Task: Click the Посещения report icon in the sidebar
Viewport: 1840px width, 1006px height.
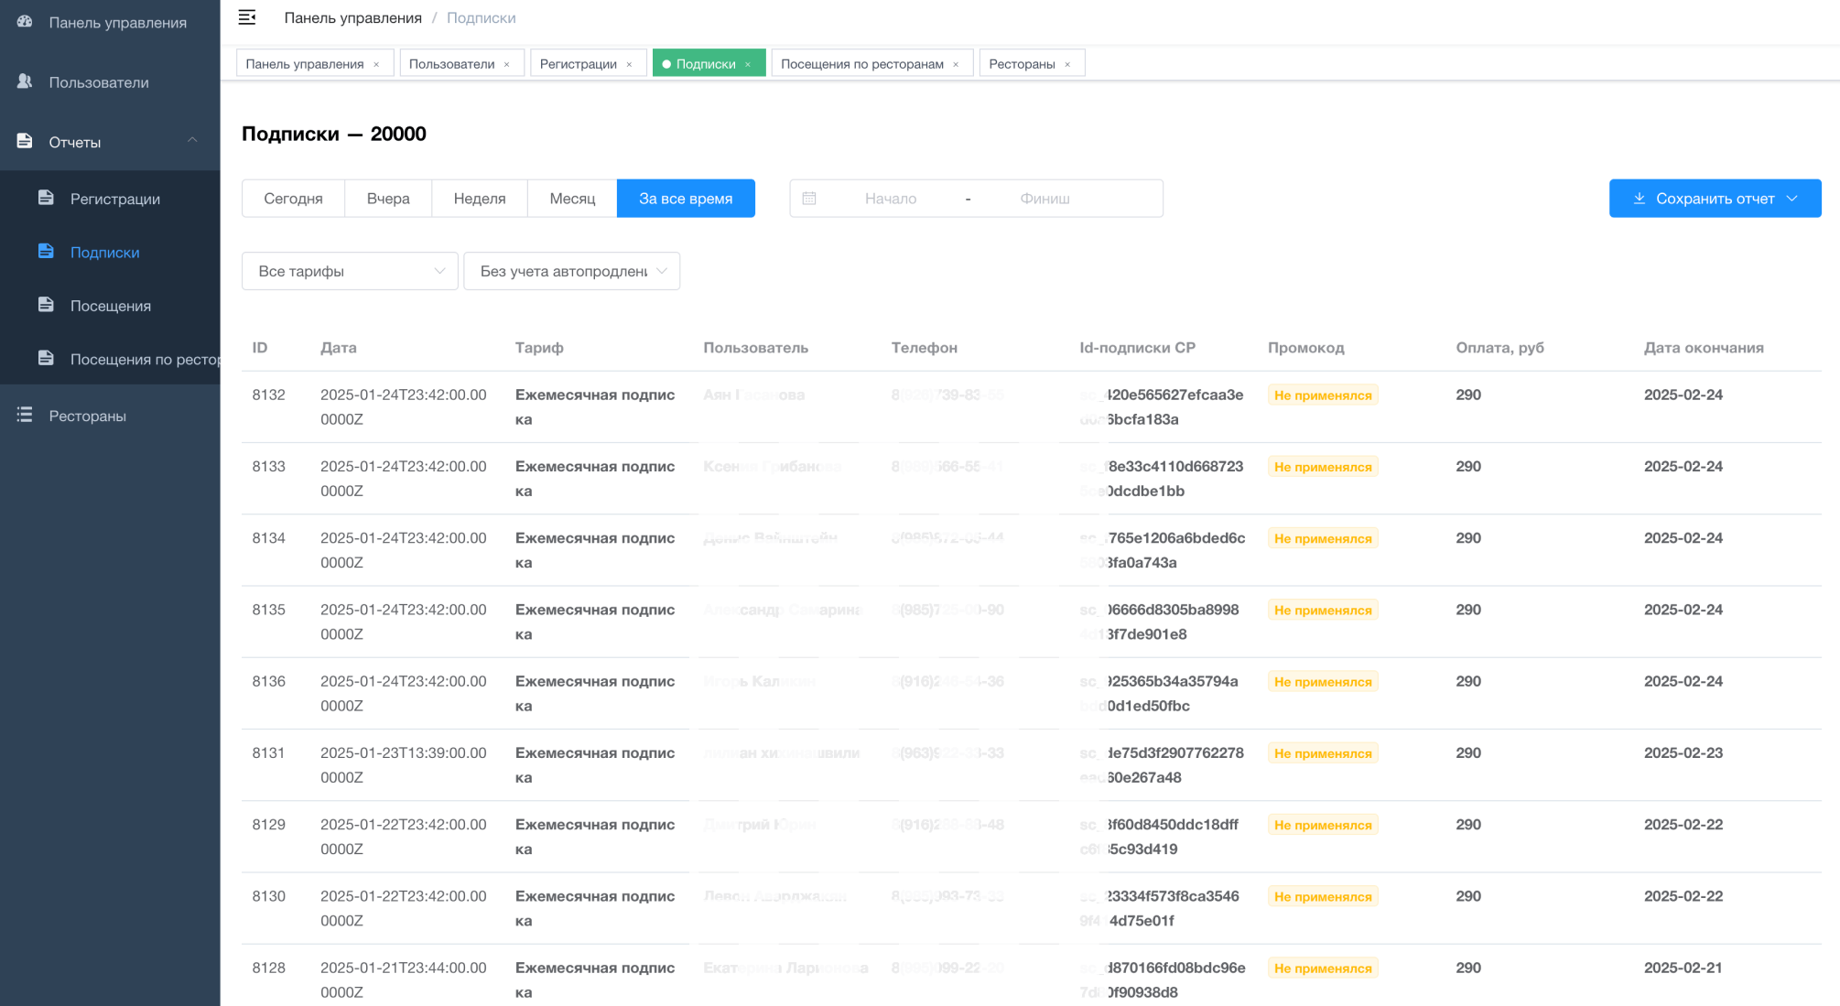Action: click(46, 305)
